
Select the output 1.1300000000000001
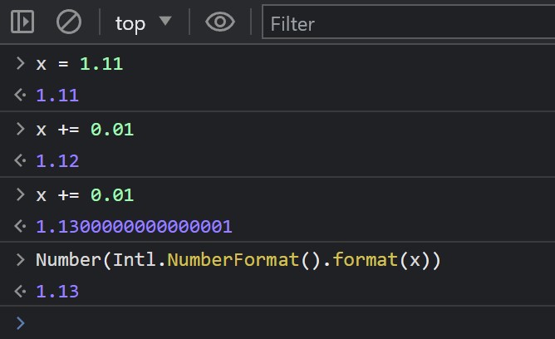point(134,227)
